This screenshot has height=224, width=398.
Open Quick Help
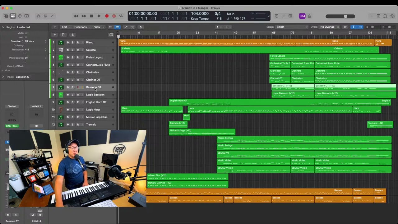pos(20,16)
